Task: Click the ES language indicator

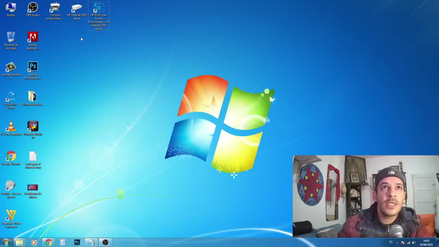Action: pos(391,242)
